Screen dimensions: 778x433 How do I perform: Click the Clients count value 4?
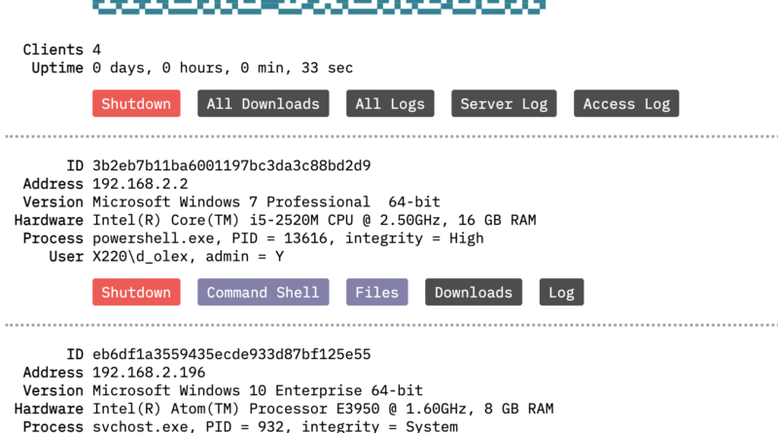[x=96, y=50]
